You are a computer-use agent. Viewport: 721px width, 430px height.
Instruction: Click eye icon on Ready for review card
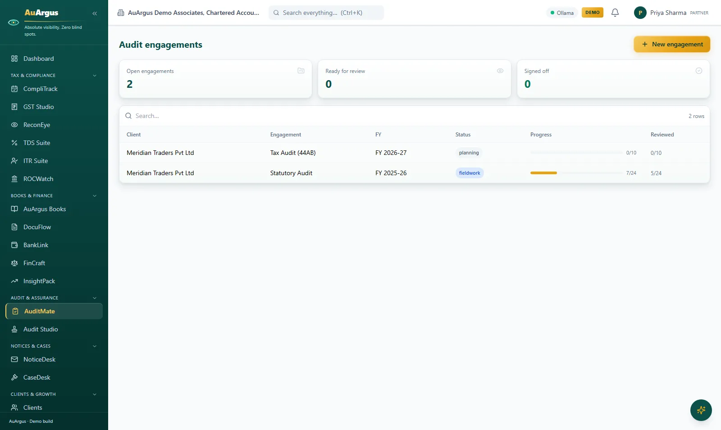pyautogui.click(x=500, y=71)
